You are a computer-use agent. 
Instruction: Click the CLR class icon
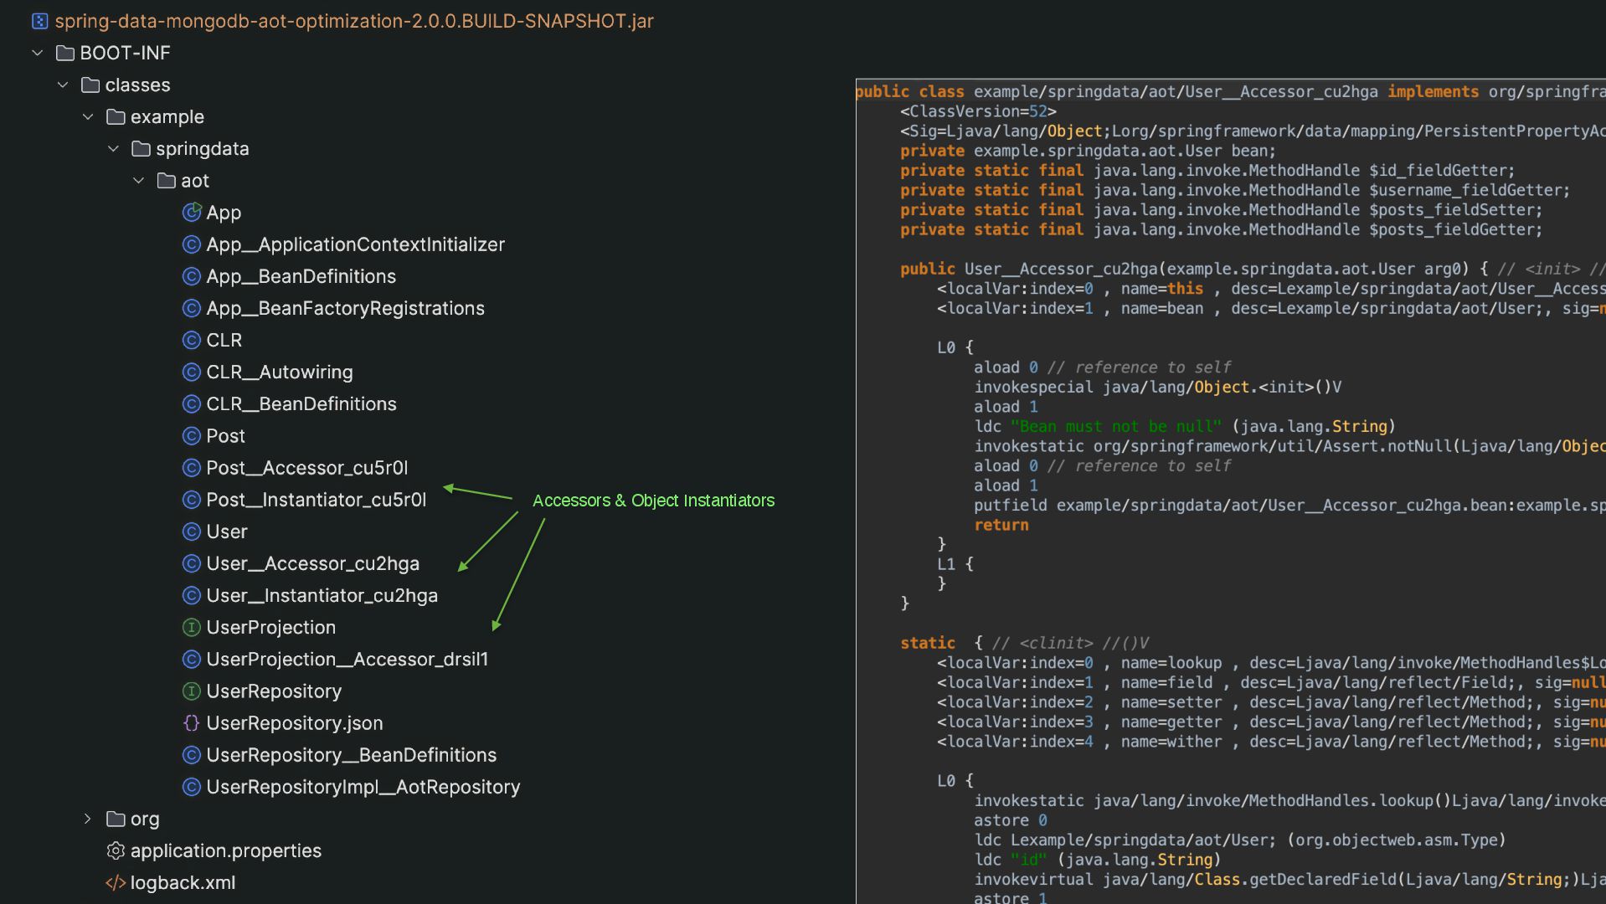[192, 340]
